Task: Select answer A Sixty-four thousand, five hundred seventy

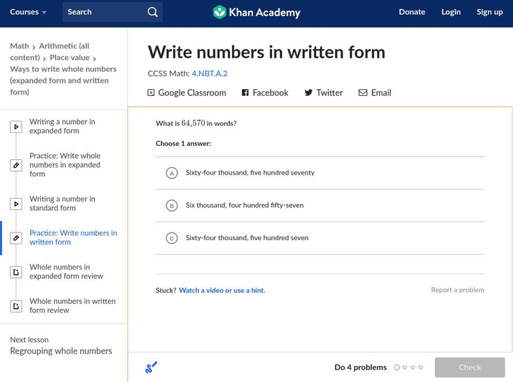Action: 172,173
